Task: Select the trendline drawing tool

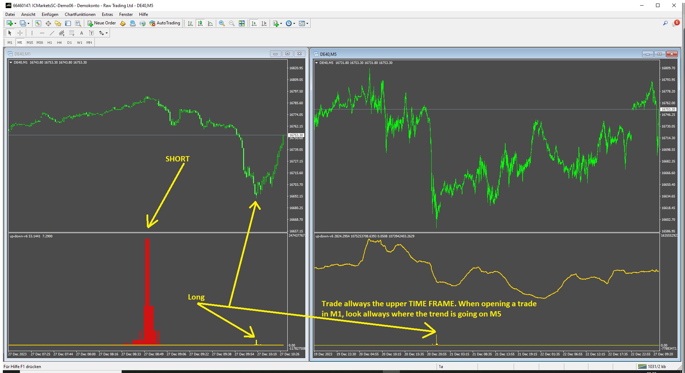Action: coord(52,33)
